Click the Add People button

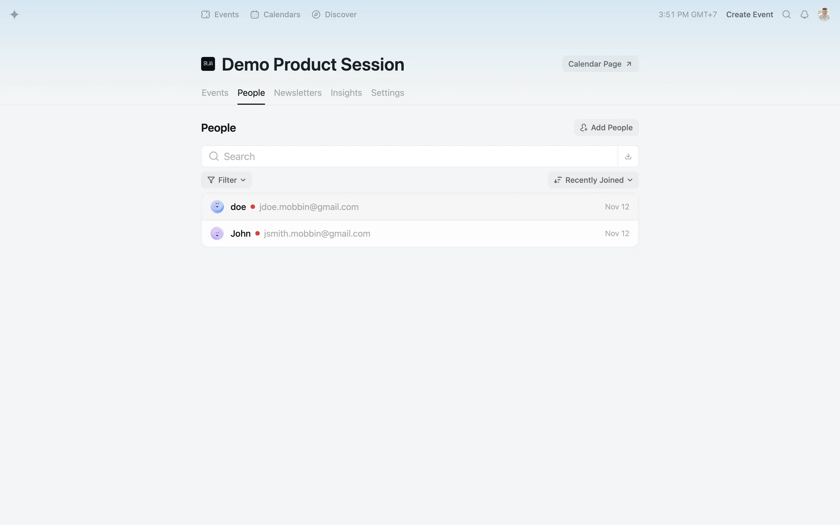point(606,127)
